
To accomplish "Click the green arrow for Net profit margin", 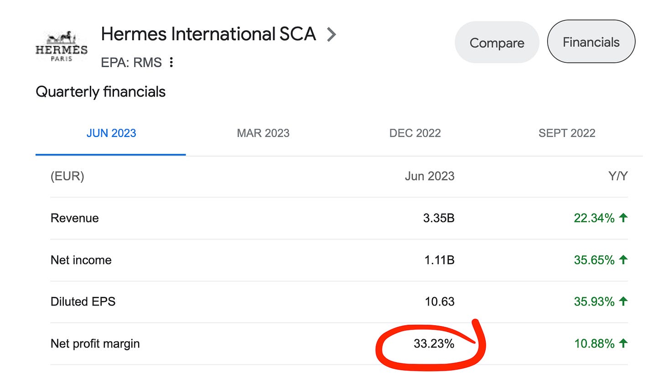I will point(623,343).
